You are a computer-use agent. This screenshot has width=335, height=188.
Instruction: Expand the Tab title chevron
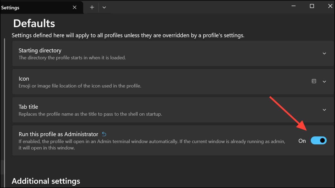pyautogui.click(x=324, y=110)
